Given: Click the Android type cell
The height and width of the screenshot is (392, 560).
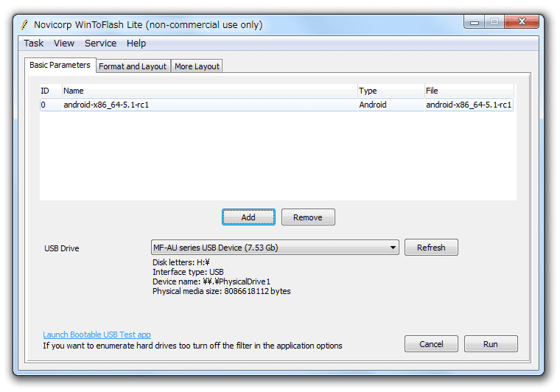Looking at the screenshot, I should pos(373,105).
